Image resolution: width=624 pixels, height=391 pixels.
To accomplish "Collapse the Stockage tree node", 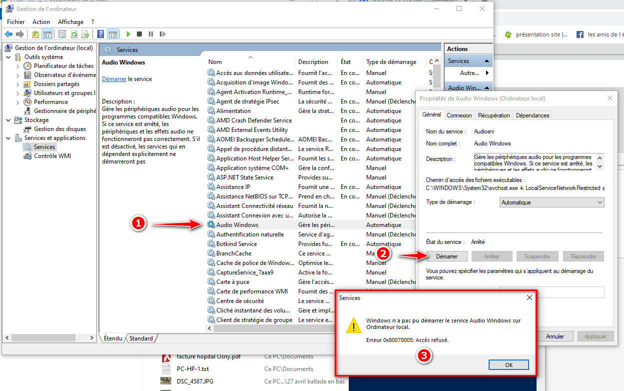I will [x=9, y=120].
